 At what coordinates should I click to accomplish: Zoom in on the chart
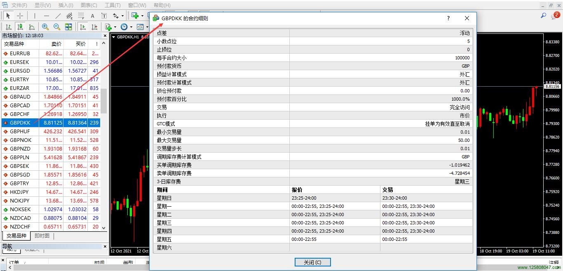coord(45,27)
